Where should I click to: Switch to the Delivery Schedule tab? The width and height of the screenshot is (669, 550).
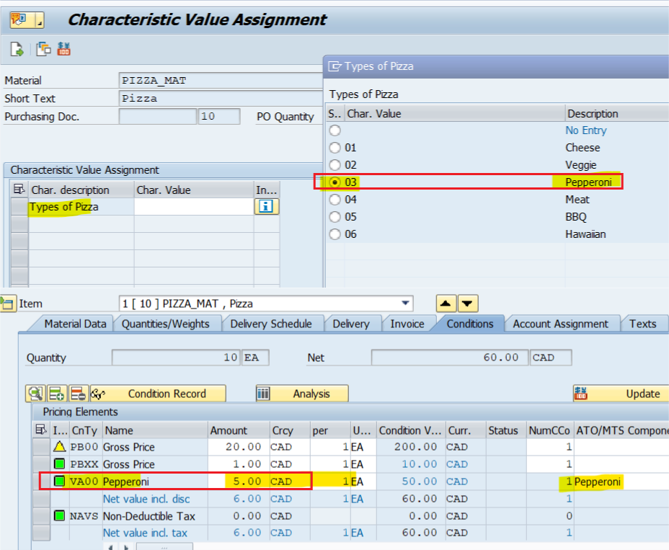pos(270,324)
